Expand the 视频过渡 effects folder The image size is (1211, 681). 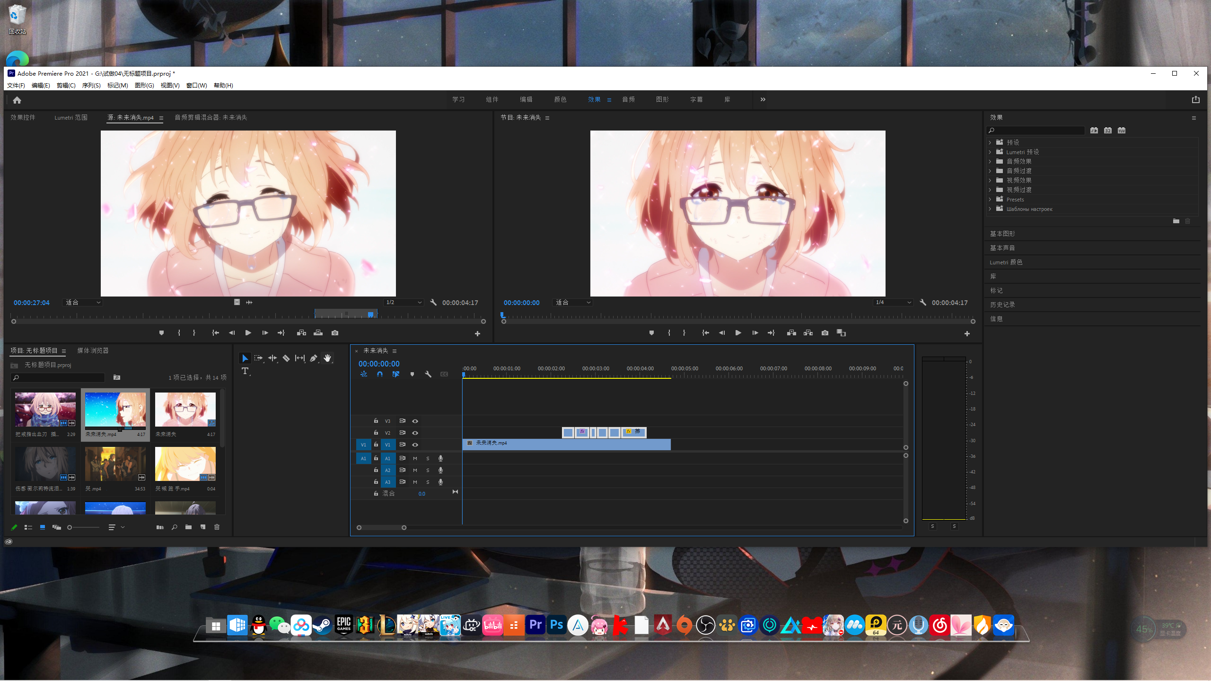990,190
